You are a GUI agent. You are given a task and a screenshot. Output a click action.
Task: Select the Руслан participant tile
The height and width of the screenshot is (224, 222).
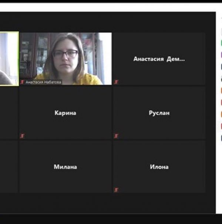click(x=159, y=113)
